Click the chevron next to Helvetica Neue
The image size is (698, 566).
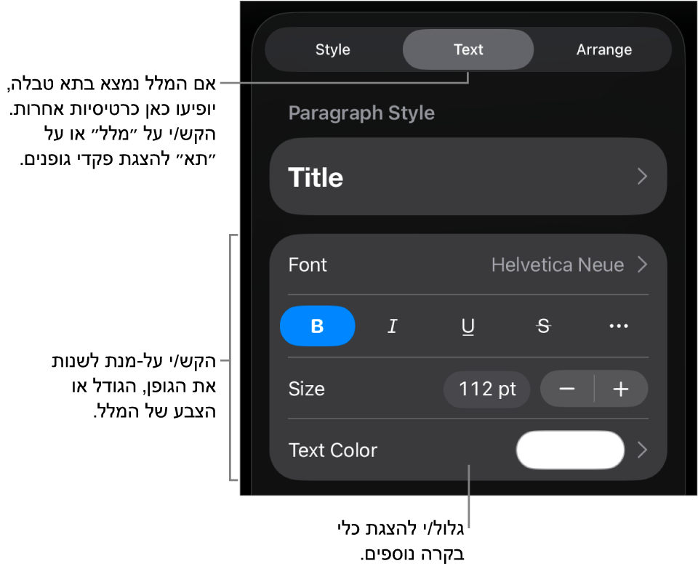[642, 264]
